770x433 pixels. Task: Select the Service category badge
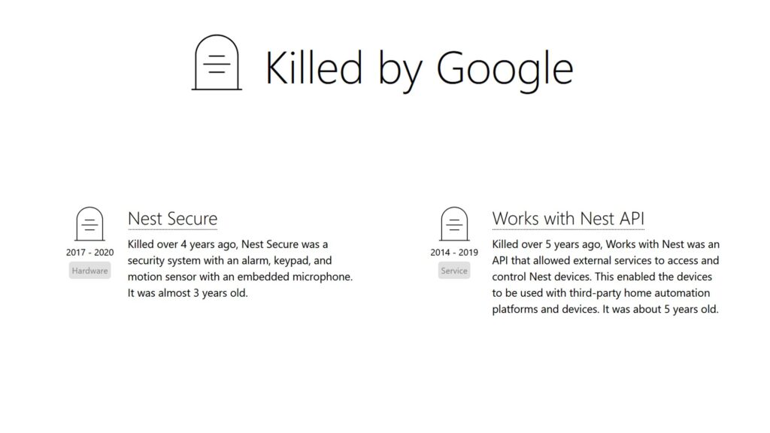[x=454, y=271]
